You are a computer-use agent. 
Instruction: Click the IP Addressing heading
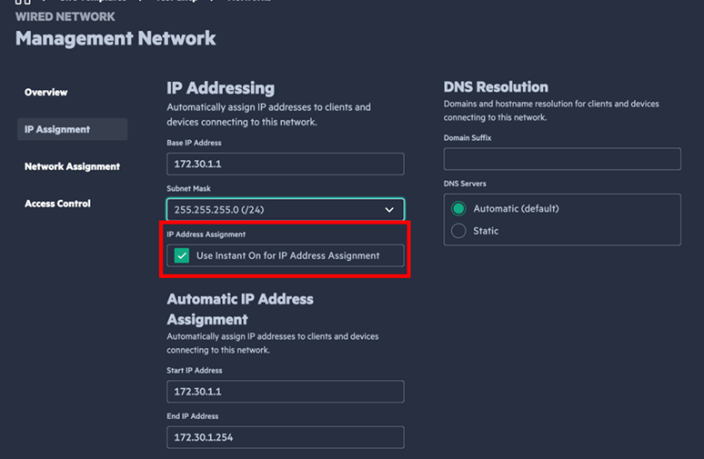coord(220,88)
